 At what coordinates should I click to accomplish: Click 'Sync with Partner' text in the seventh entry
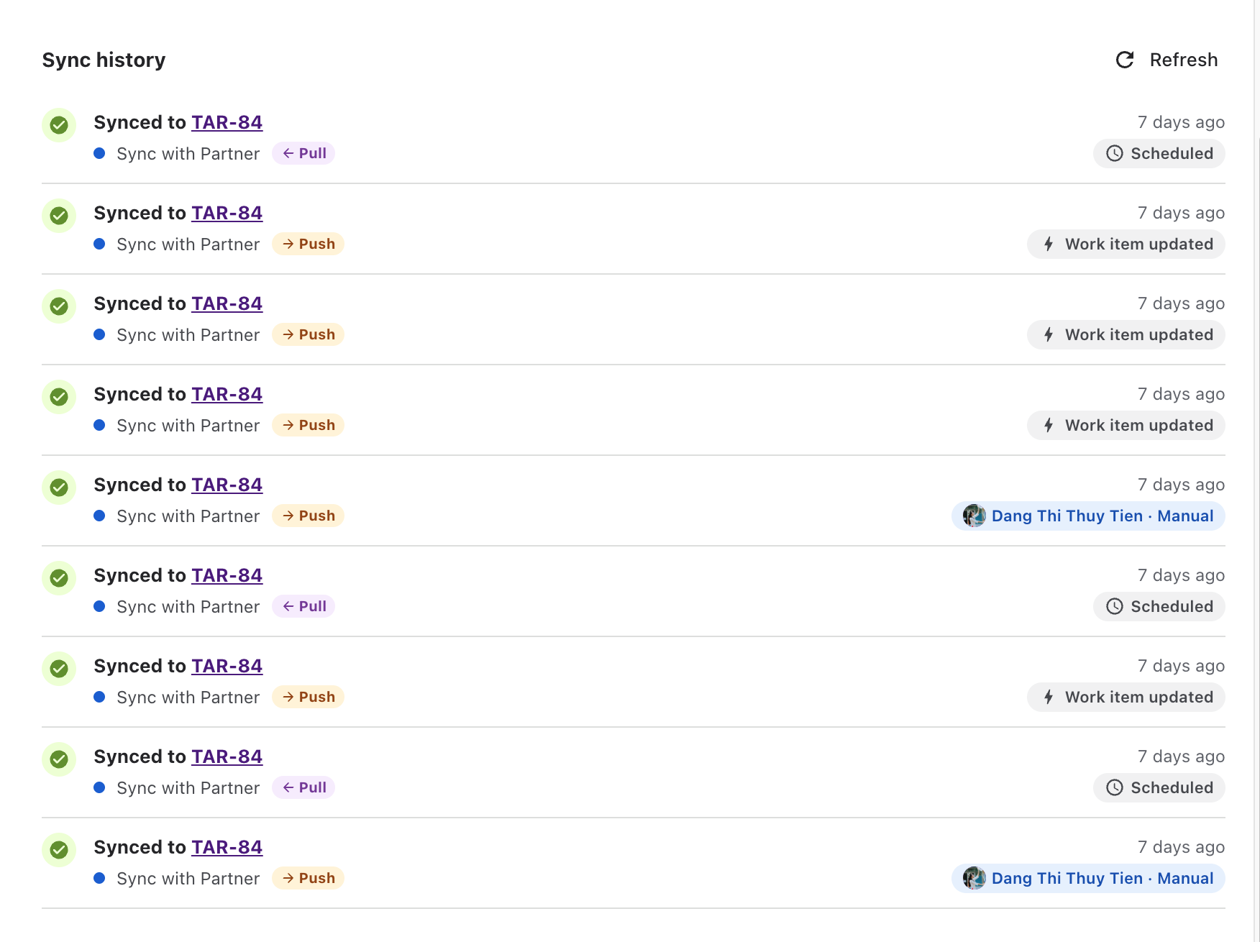[188, 698]
